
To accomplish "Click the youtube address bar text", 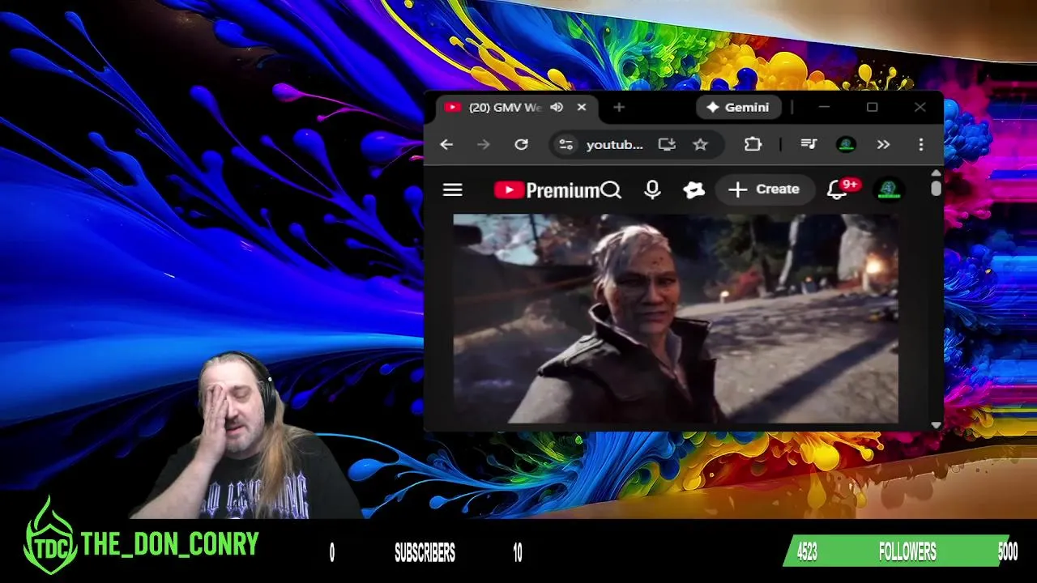I will pyautogui.click(x=614, y=144).
